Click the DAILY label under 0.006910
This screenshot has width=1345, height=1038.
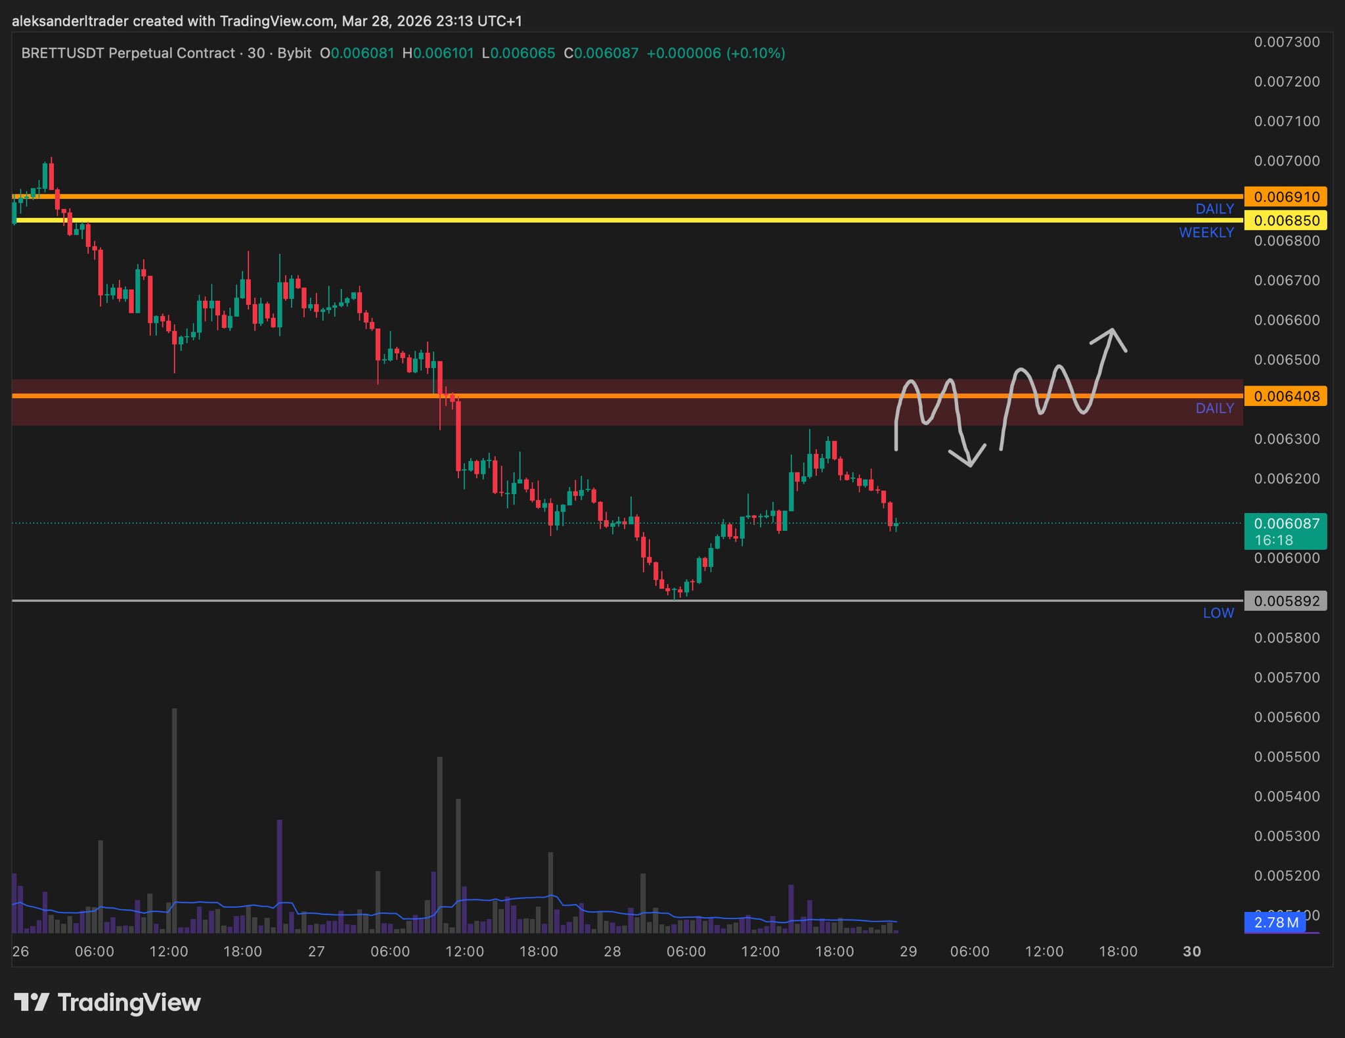(1214, 209)
